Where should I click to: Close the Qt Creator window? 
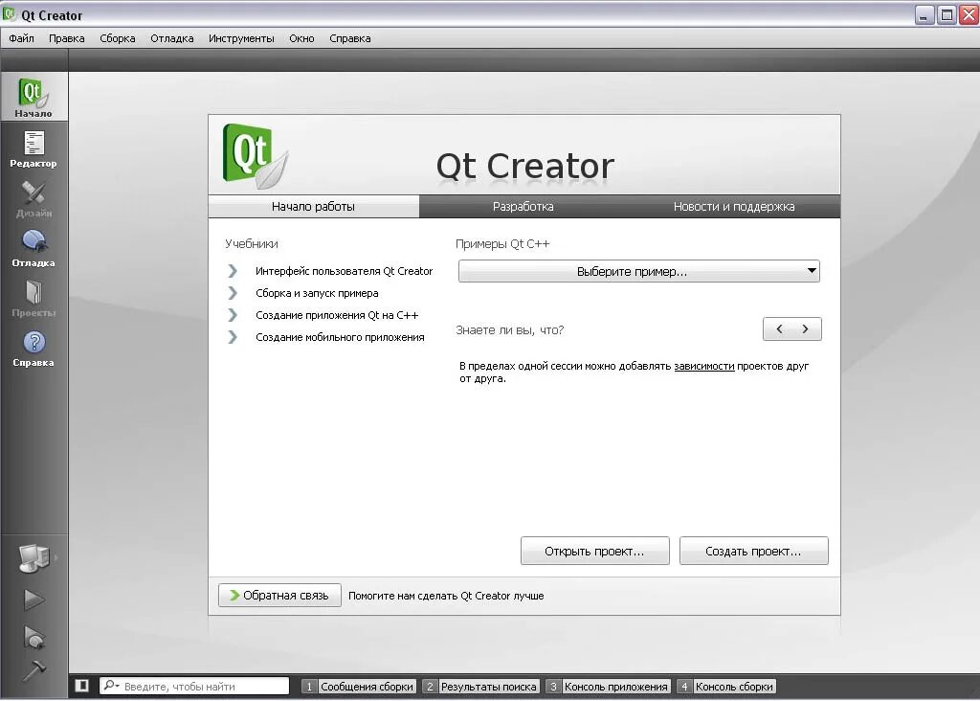(969, 15)
